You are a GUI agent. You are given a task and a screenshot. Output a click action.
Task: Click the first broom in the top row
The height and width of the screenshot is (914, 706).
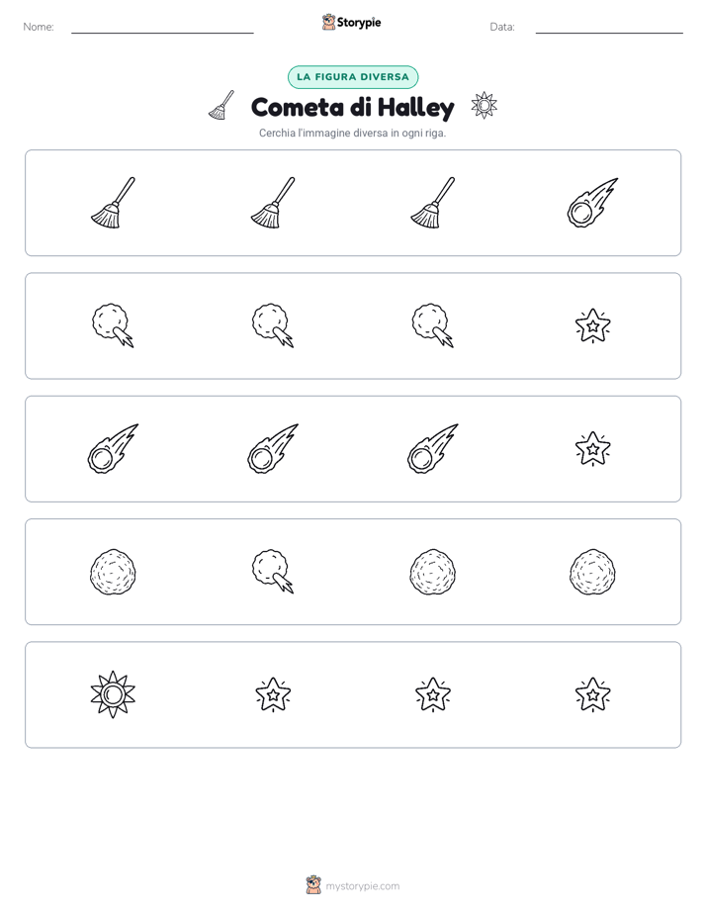(113, 203)
